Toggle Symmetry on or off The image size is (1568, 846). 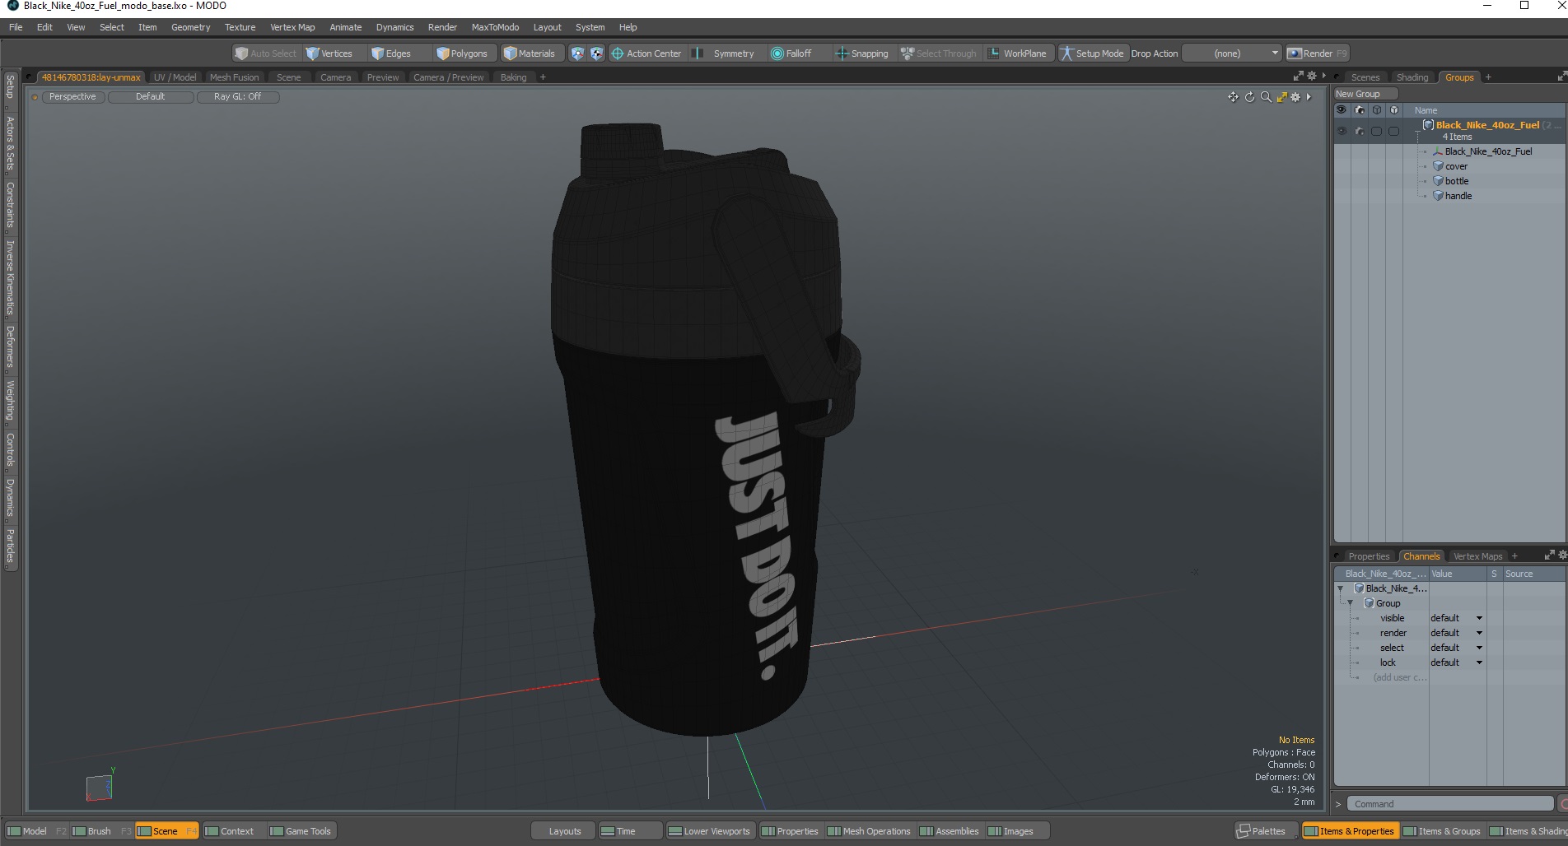tap(725, 53)
